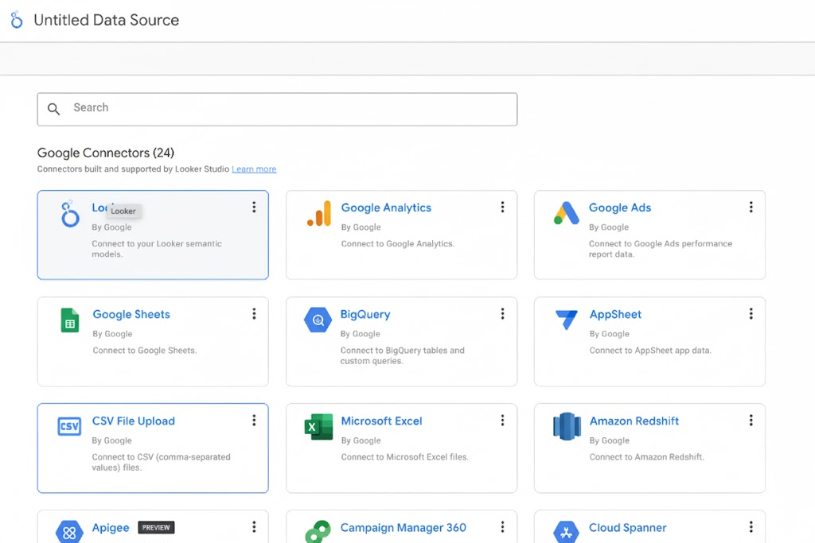Open Google Ads card's three-dot menu

click(751, 208)
